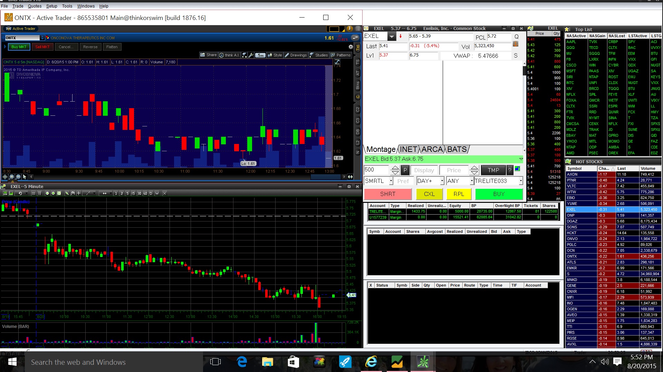Click the Drawings pencil button
663x372 pixels.
(296, 55)
